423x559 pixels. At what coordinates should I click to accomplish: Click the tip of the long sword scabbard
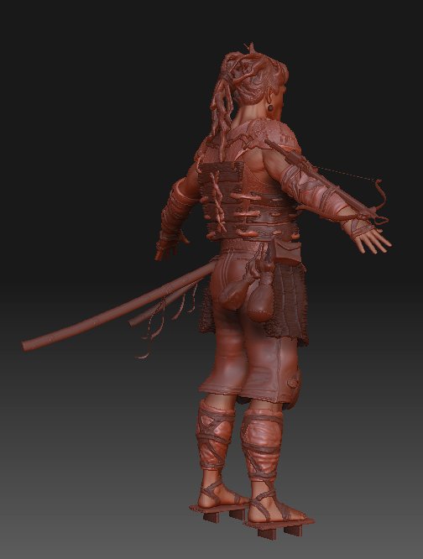tap(26, 346)
